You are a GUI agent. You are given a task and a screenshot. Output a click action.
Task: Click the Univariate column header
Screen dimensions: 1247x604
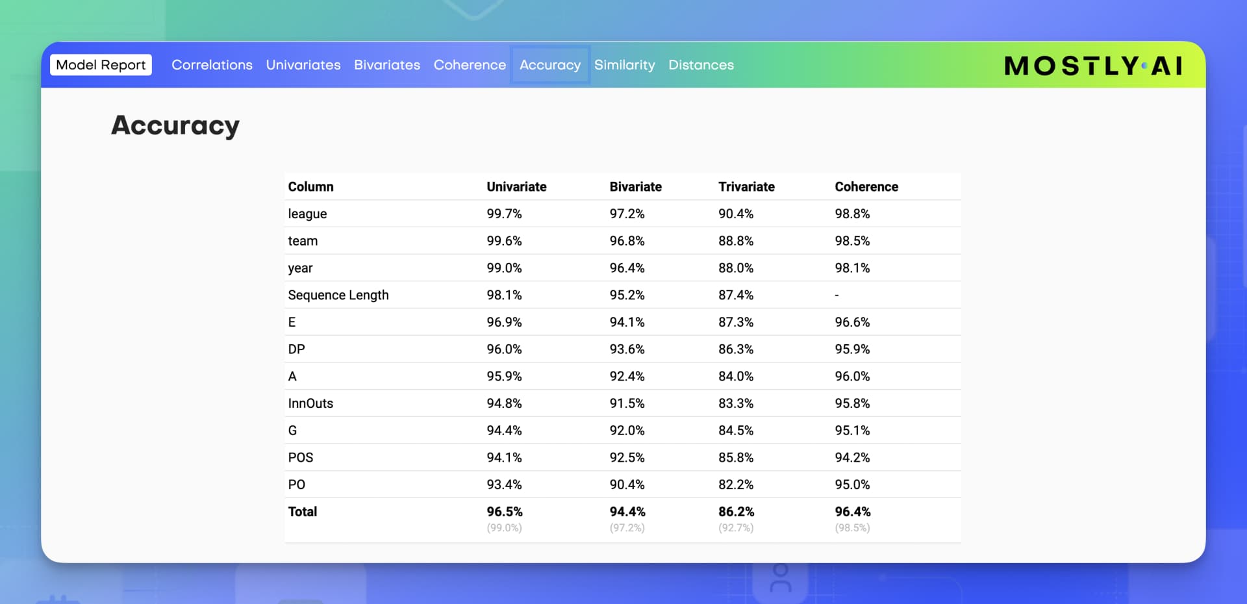[x=516, y=186]
